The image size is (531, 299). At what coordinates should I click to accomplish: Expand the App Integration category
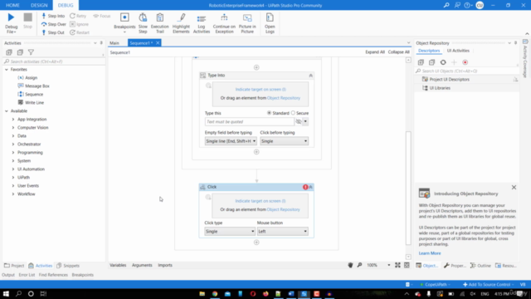(13, 120)
